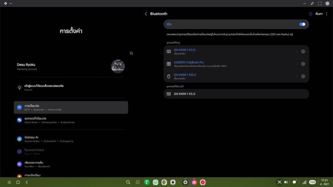The width and height of the screenshot is (333, 187).
Task: Open recent apps from taskbar
Action: (x=9, y=182)
